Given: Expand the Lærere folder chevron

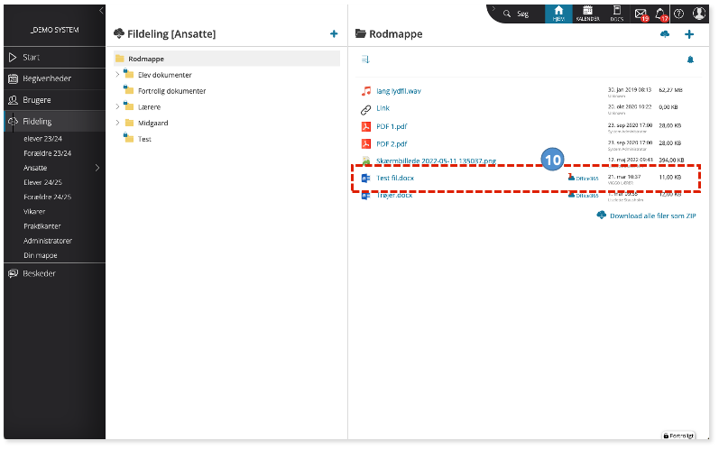Looking at the screenshot, I should click(117, 106).
